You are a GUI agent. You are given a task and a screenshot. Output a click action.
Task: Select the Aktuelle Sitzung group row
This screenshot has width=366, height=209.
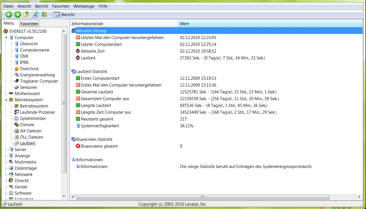(217, 31)
